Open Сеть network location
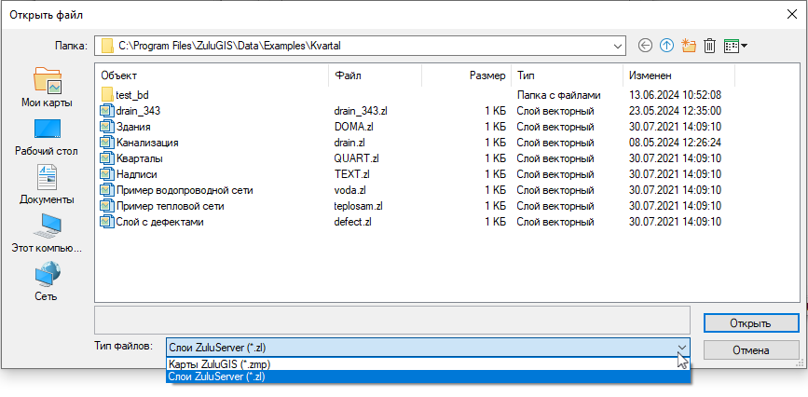Image resolution: width=808 pixels, height=397 pixels. point(47,281)
